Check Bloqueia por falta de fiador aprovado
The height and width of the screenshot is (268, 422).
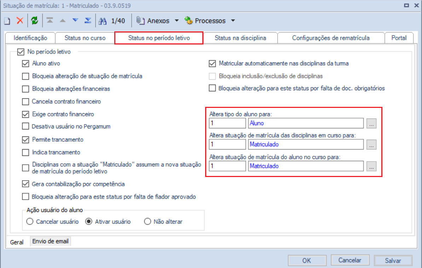click(x=25, y=197)
